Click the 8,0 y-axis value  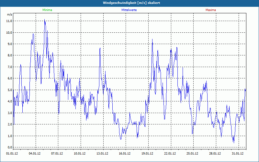[9, 55]
